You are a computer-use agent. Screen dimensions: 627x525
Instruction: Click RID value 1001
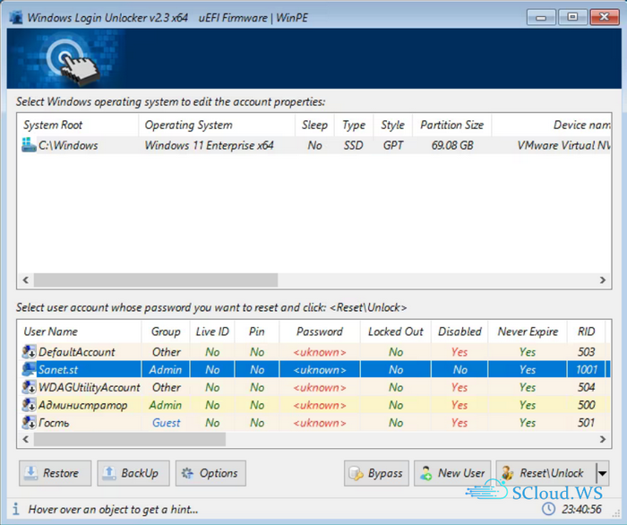pos(586,369)
